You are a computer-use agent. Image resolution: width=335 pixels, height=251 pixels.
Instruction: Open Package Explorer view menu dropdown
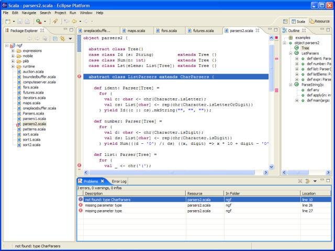(70, 39)
